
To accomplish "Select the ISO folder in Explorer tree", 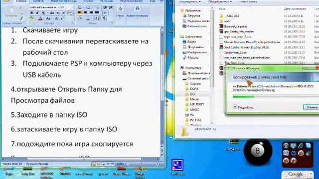I will pos(190,94).
